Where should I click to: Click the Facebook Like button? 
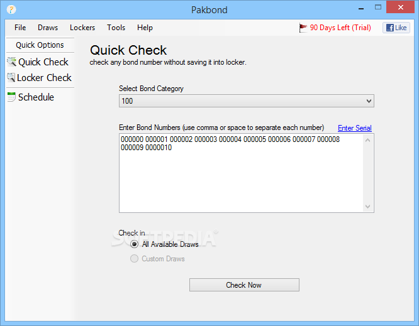[x=396, y=28]
